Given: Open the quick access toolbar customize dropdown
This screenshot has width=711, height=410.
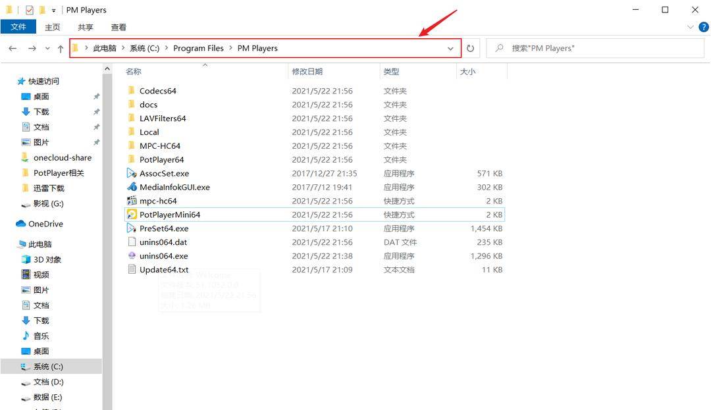Looking at the screenshot, I should pos(53,10).
